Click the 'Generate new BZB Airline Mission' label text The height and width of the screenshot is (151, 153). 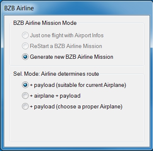point(71,57)
